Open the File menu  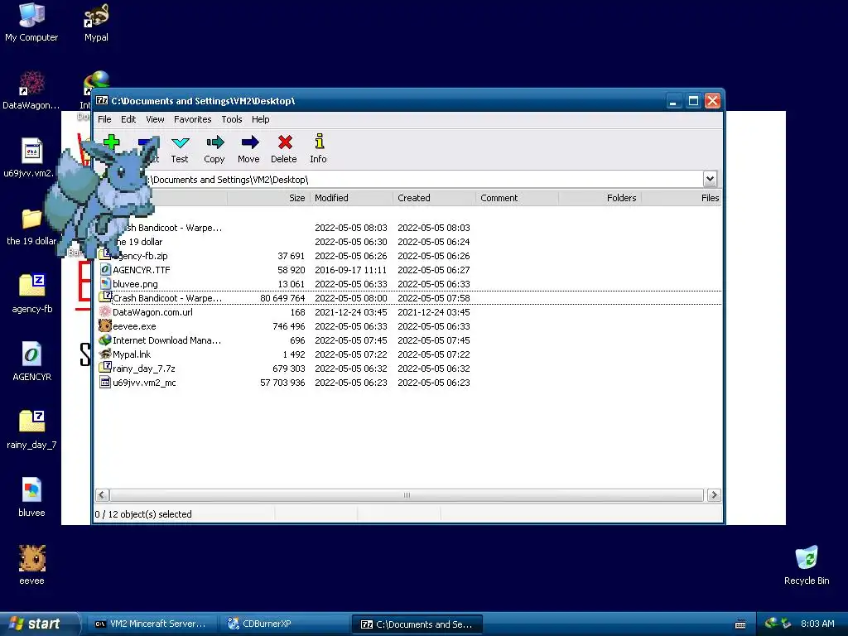[104, 119]
